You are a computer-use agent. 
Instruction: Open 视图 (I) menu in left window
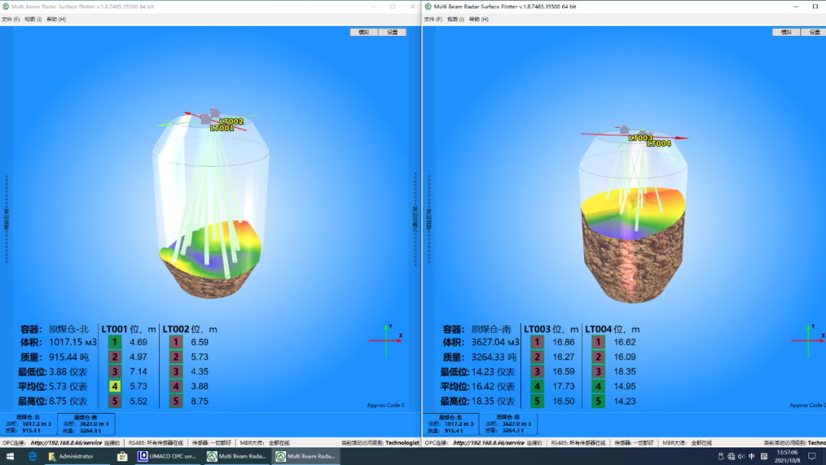click(33, 19)
